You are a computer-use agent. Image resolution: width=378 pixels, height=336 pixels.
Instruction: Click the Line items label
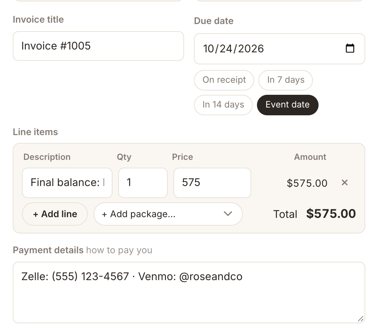click(35, 132)
